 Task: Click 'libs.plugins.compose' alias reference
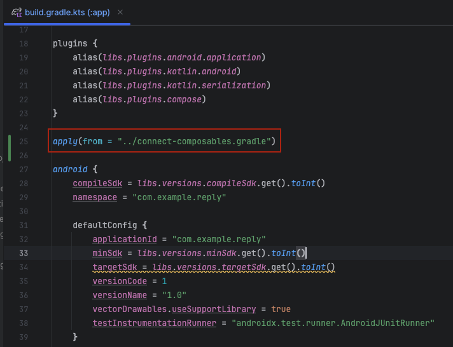click(x=152, y=99)
